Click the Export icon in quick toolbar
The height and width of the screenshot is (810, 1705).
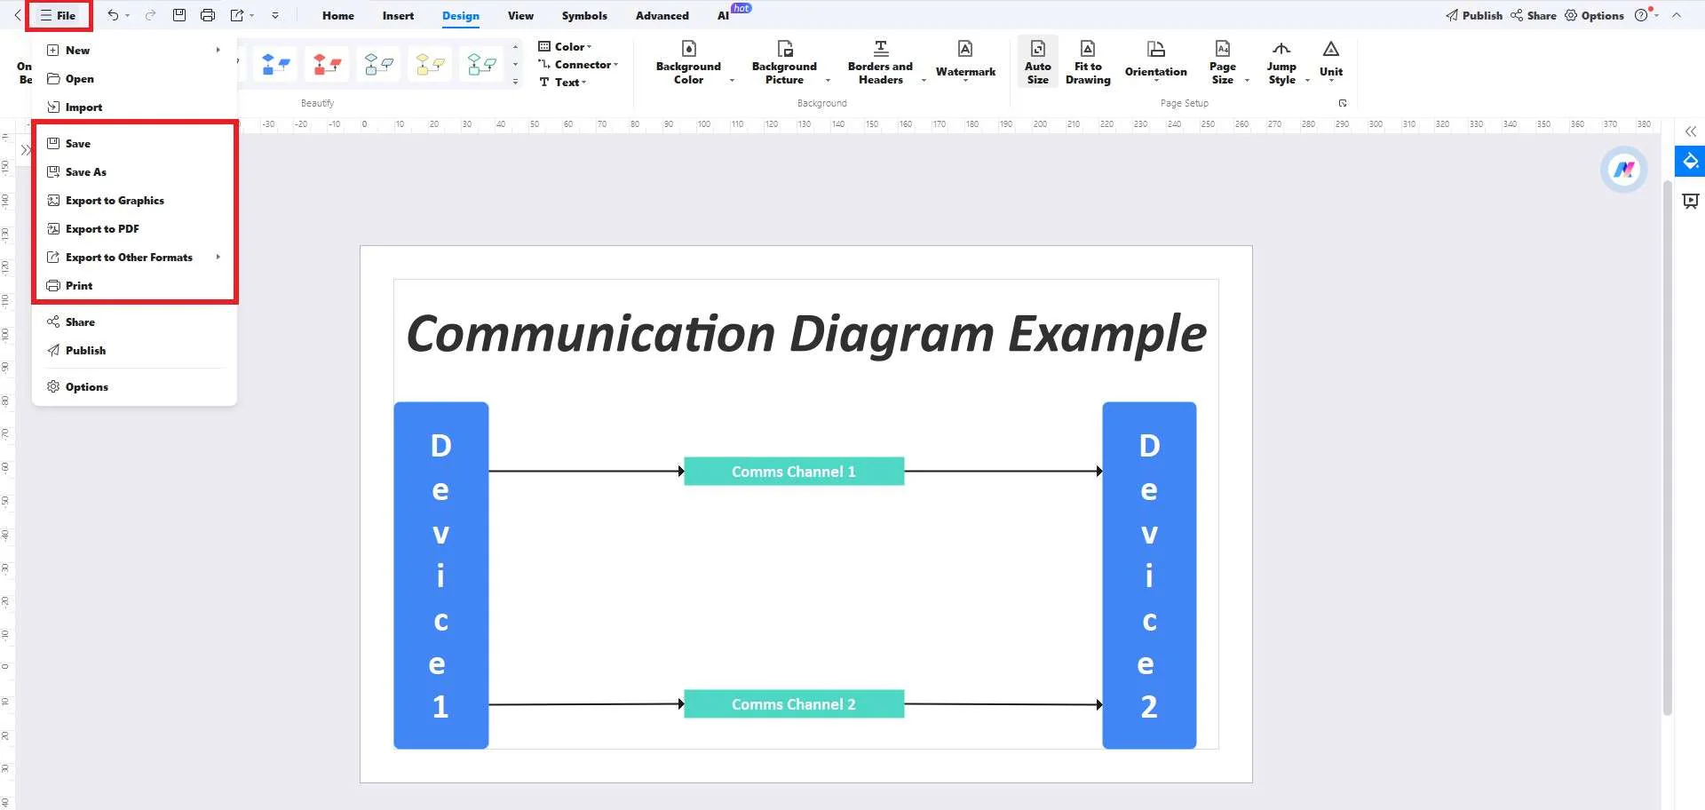[237, 15]
